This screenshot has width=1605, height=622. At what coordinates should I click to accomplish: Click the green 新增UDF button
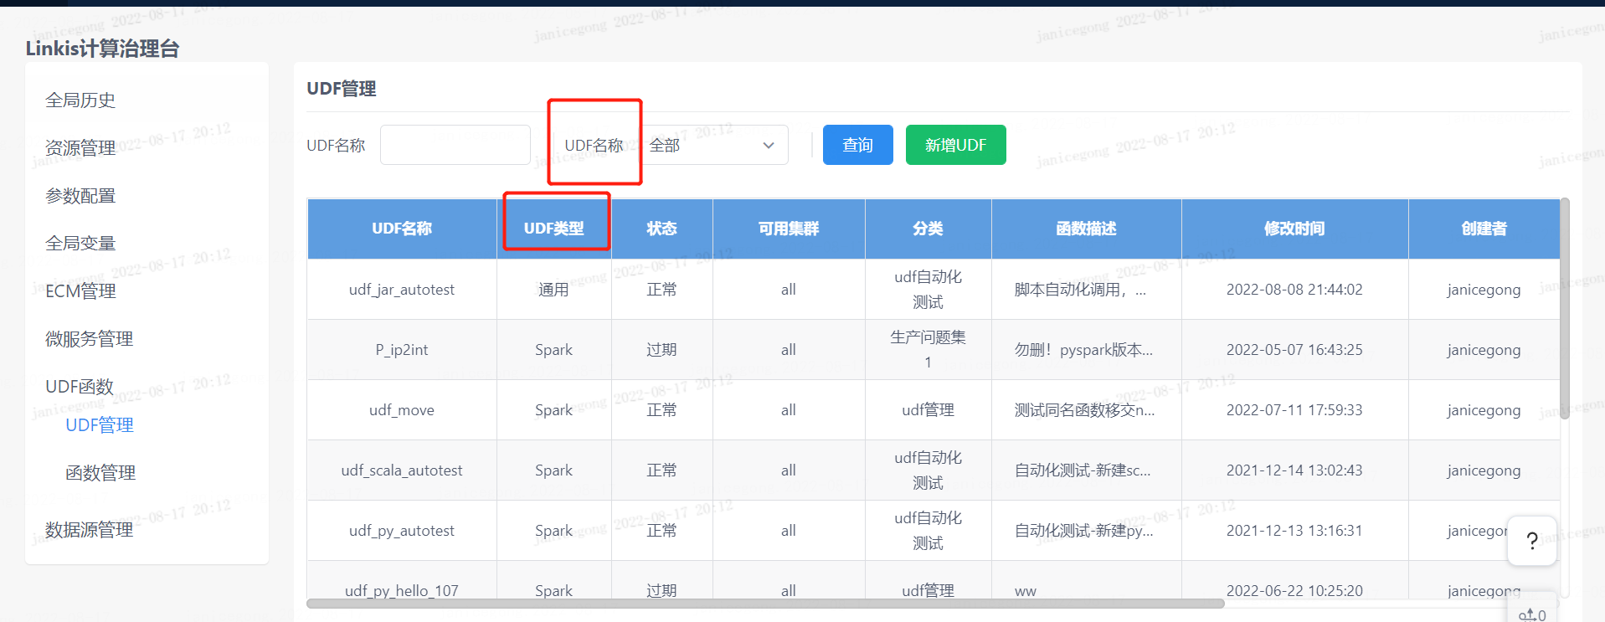(x=955, y=145)
